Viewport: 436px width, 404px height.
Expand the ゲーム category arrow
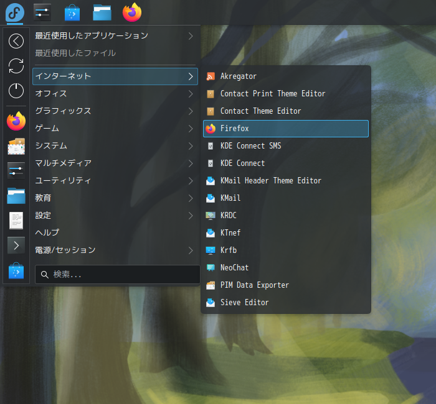coord(191,129)
